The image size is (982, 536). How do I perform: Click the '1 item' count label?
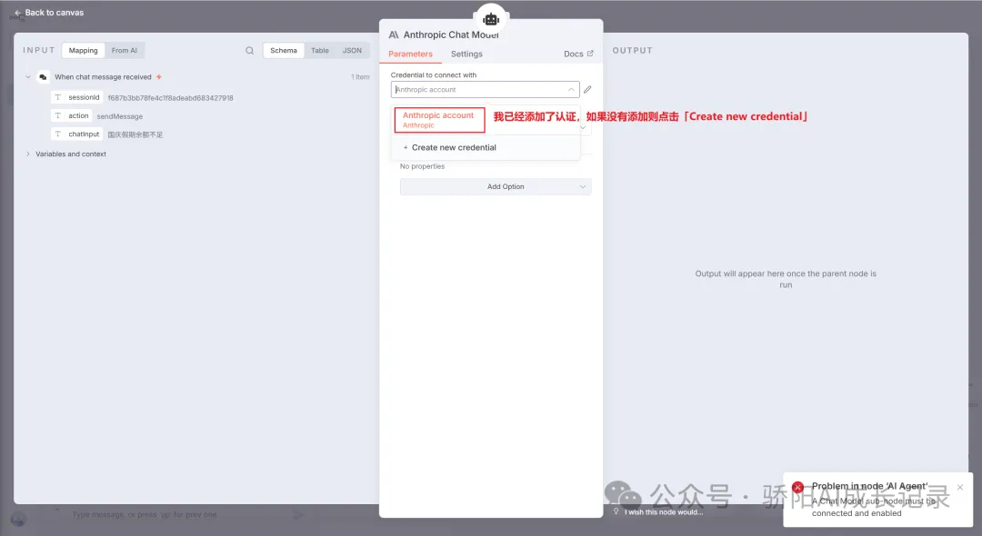point(360,77)
